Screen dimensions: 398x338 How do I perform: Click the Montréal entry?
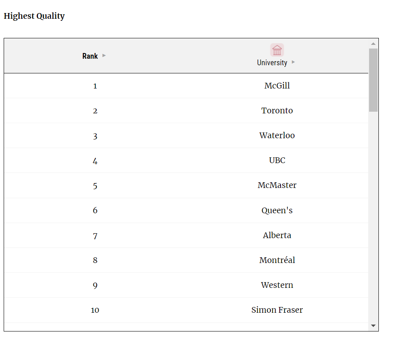pyautogui.click(x=277, y=260)
